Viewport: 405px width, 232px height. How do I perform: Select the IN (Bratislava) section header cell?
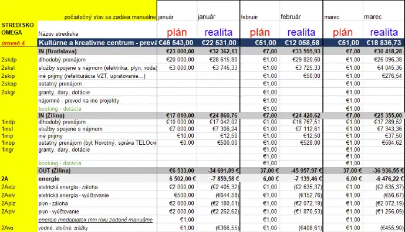(97, 52)
